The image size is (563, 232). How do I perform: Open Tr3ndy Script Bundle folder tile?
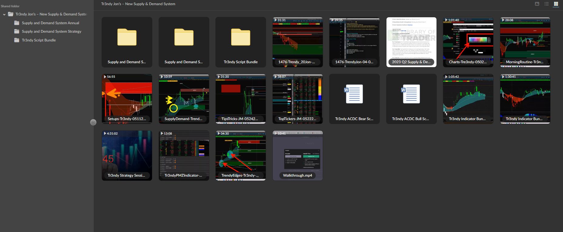pyautogui.click(x=241, y=42)
